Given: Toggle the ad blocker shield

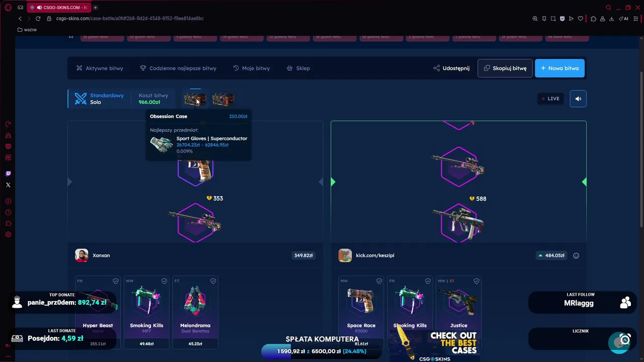Looking at the screenshot, I should coord(562,19).
